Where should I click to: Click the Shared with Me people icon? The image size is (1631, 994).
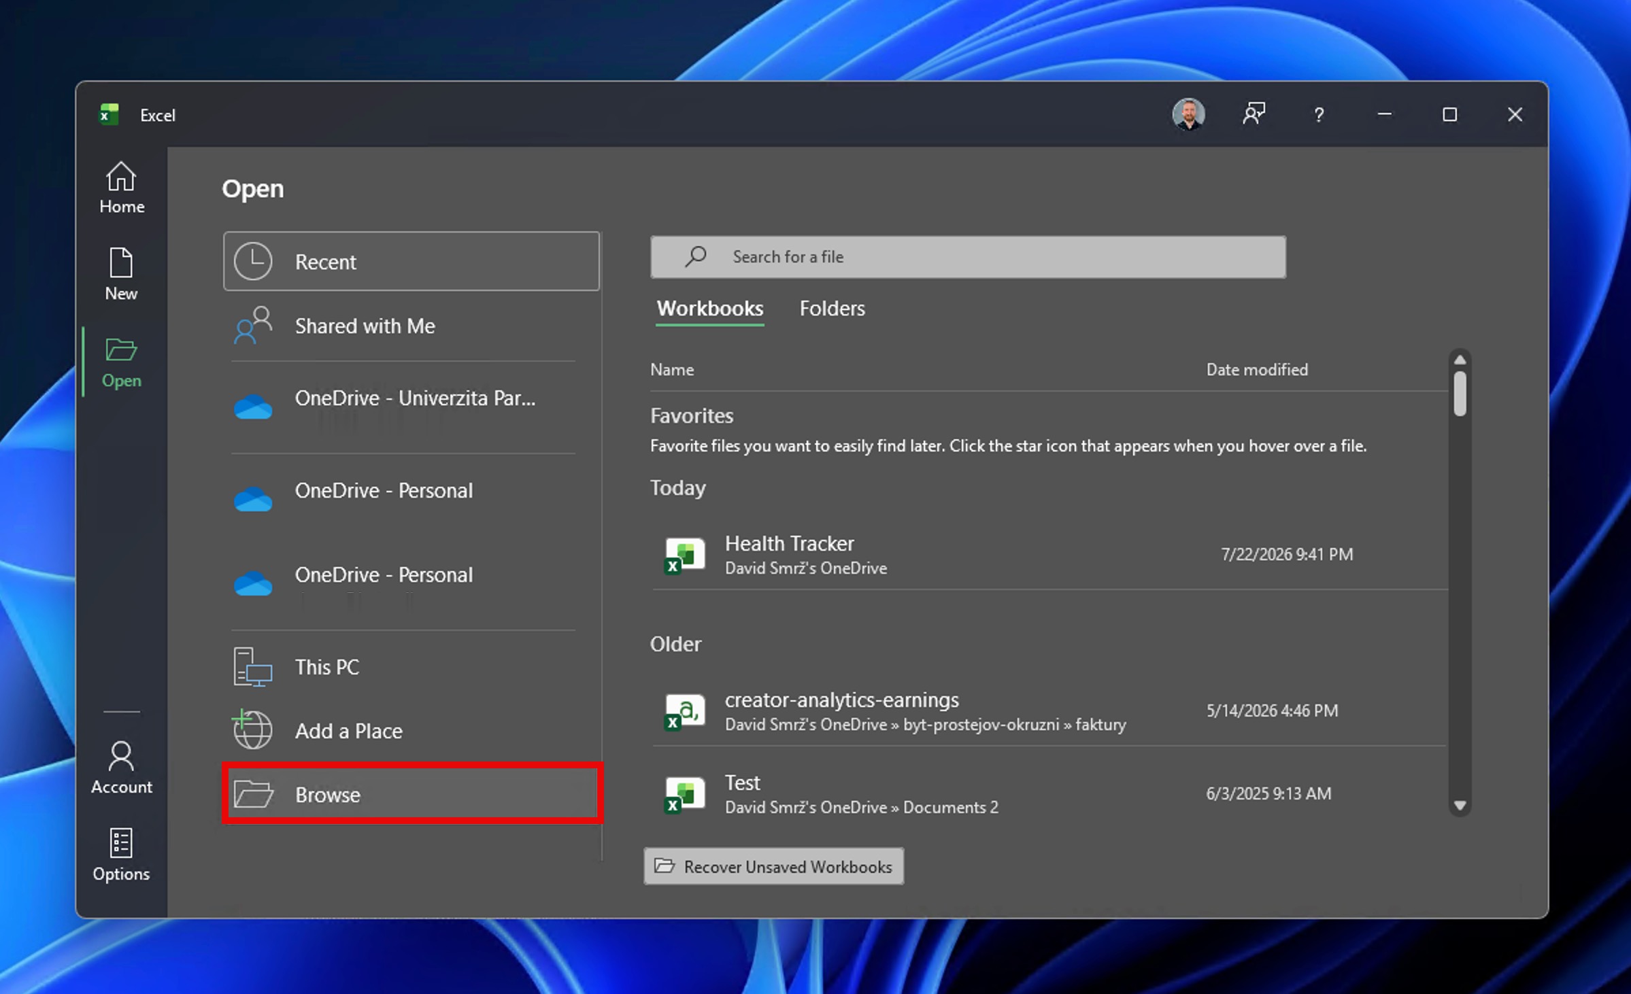[253, 325]
